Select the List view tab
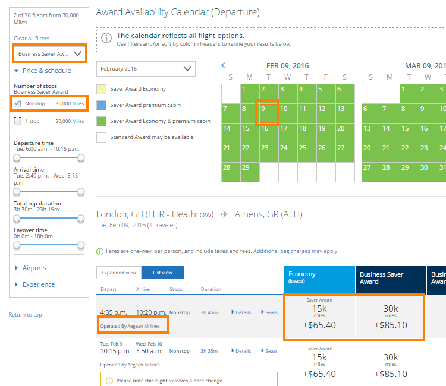446x386 pixels. 162,273
